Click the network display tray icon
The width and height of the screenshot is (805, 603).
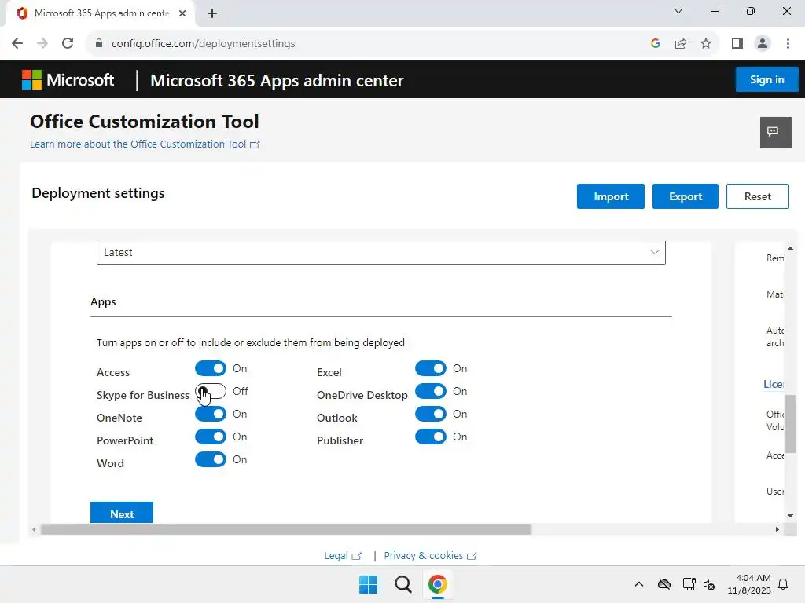(x=689, y=584)
